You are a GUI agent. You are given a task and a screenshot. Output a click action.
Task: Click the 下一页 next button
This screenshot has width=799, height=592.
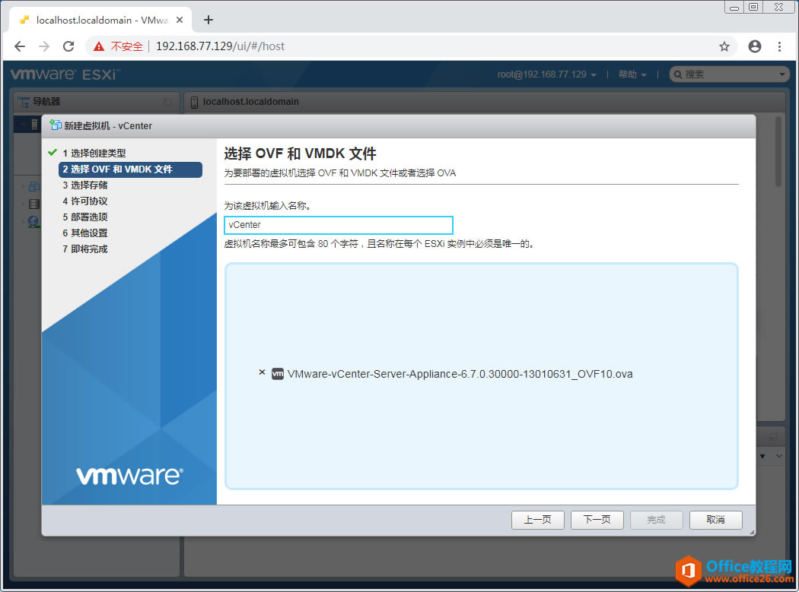click(x=597, y=520)
